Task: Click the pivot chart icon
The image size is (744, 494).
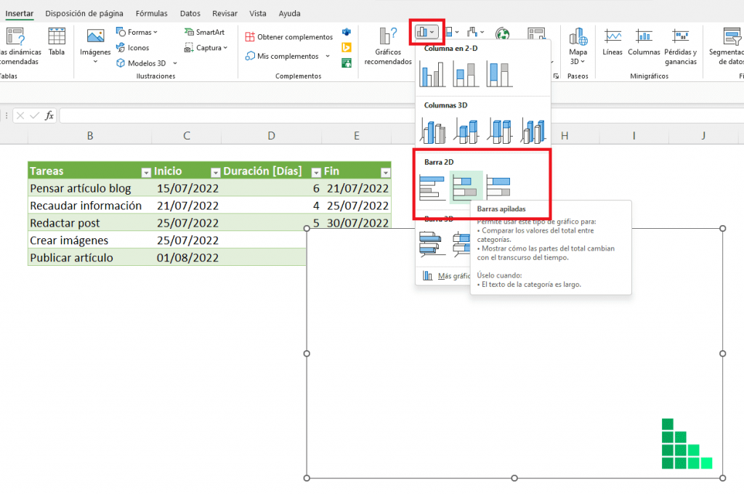Action: [x=536, y=33]
